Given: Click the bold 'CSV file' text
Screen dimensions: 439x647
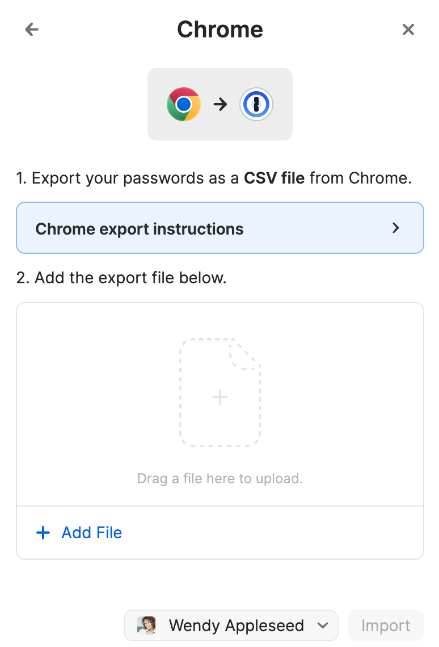Looking at the screenshot, I should pos(274,178).
